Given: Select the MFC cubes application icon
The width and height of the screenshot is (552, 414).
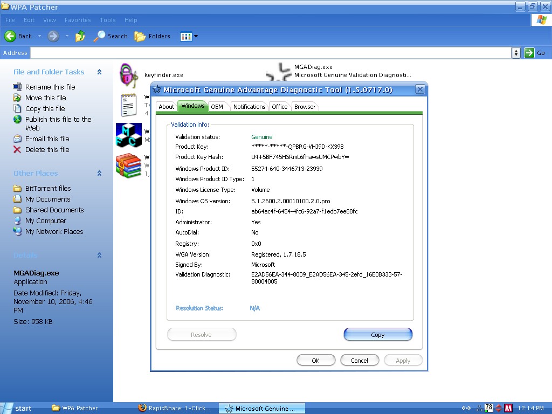Looking at the screenshot, I should click(129, 135).
